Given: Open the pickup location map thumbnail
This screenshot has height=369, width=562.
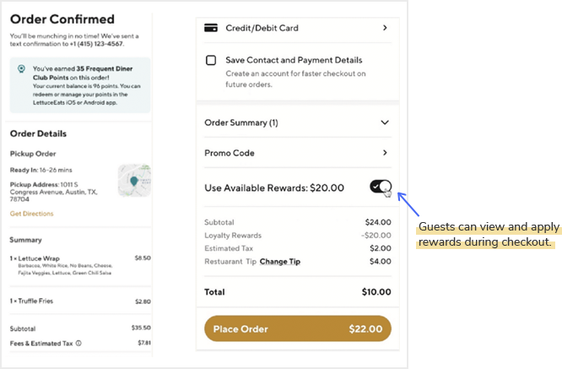Looking at the screenshot, I should pyautogui.click(x=134, y=181).
